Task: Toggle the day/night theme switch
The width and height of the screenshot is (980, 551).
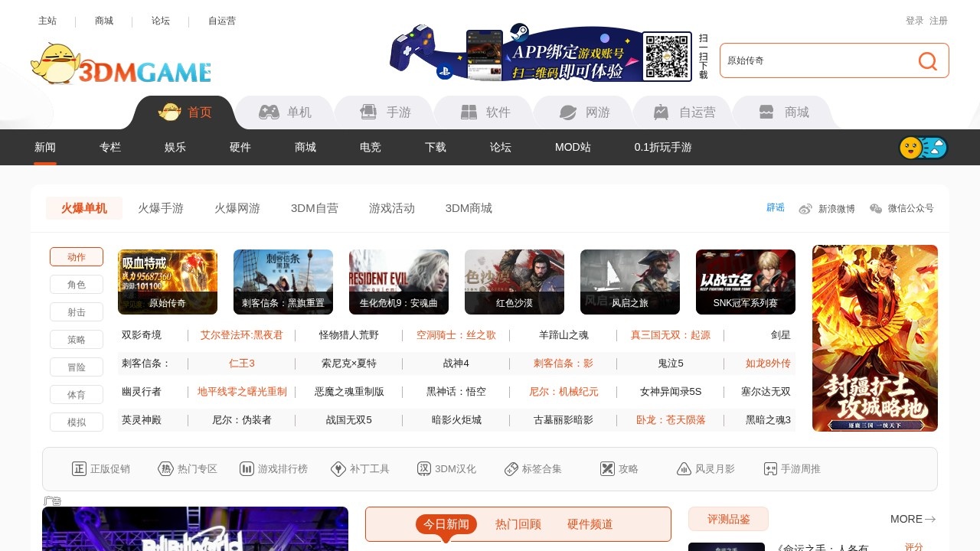Action: [x=923, y=148]
